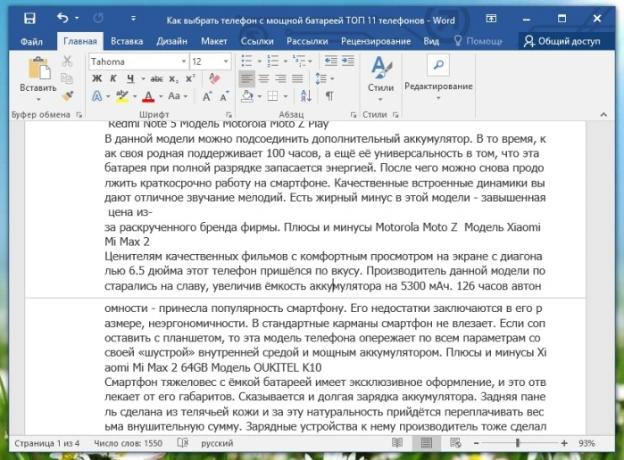Save the document with the floppy disk icon
624x460 pixels.
click(29, 19)
